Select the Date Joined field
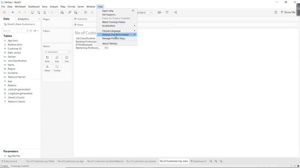Screen dimensions: 300x168 tap(14, 53)
